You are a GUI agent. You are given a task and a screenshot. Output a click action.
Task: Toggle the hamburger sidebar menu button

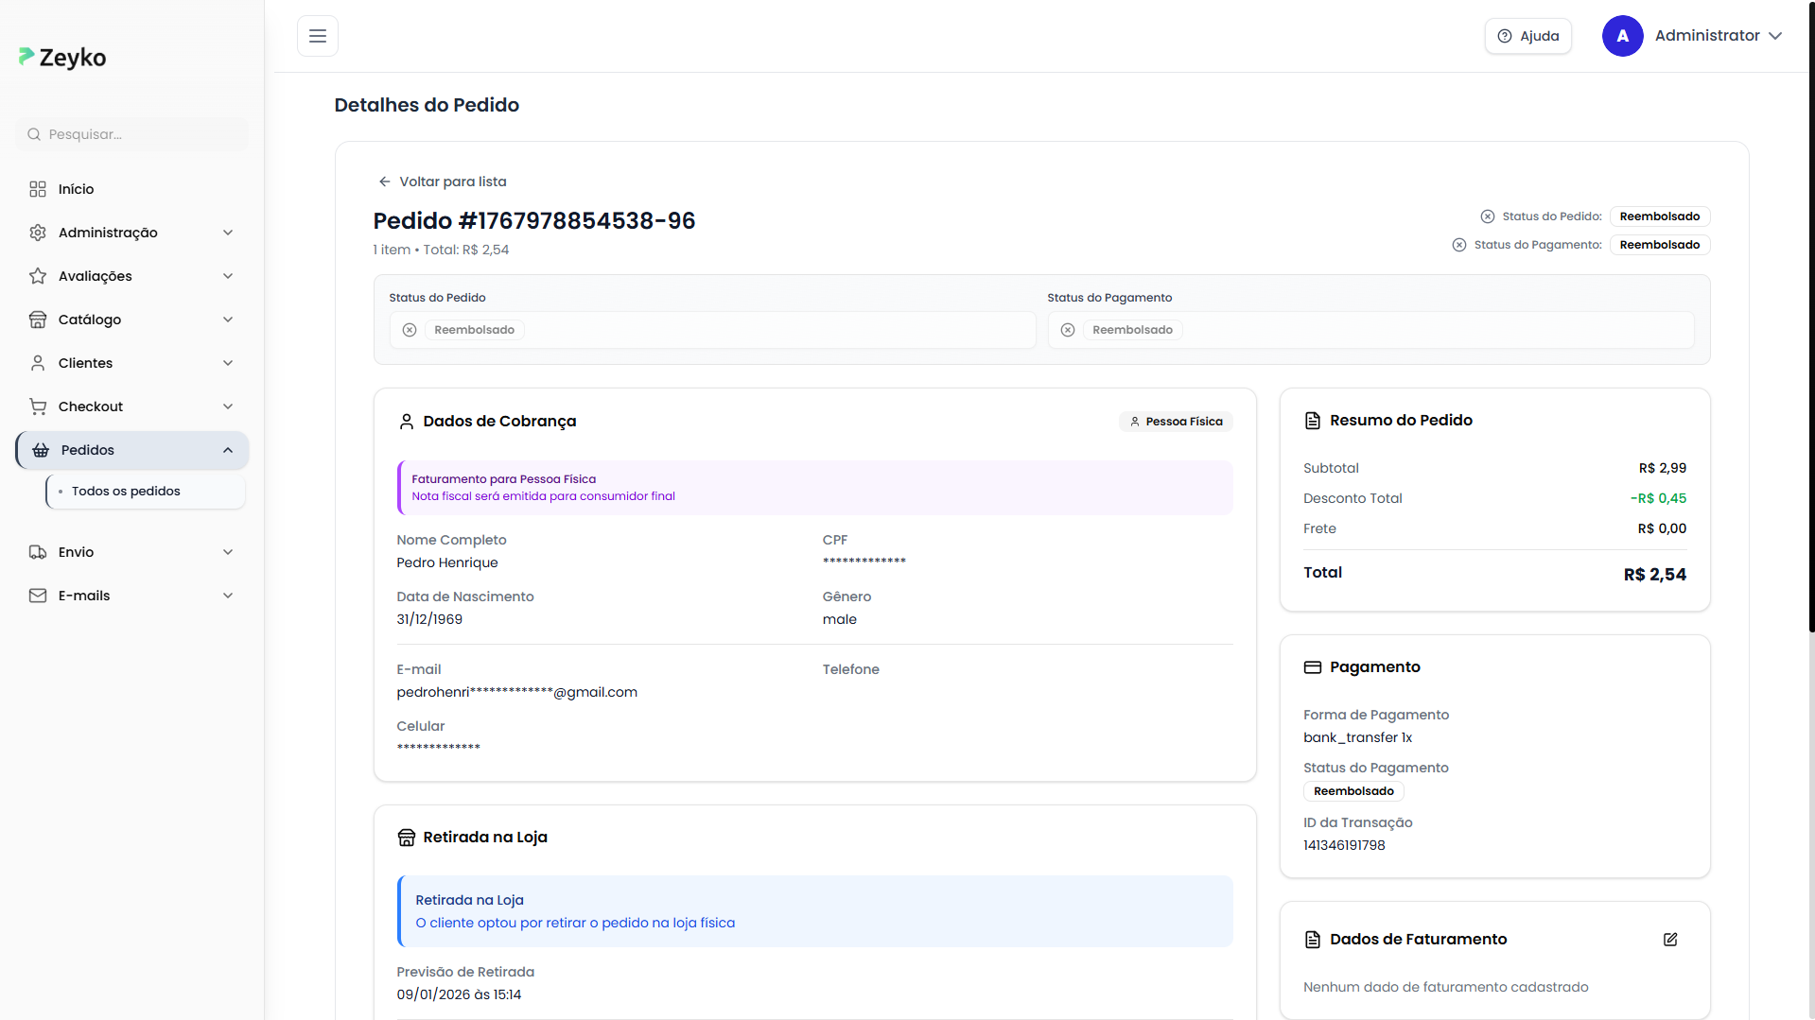318,36
